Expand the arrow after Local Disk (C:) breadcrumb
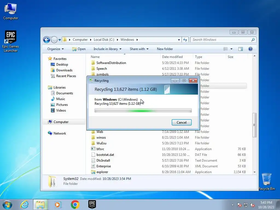Screen dimensions: 280x210 point(118,40)
